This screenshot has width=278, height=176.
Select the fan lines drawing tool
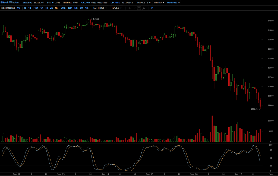[143, 8]
